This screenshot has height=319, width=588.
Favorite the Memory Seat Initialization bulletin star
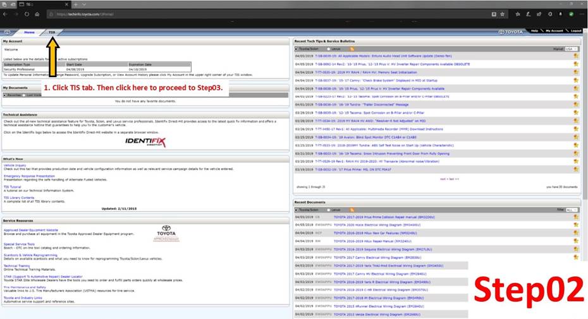pos(576,72)
